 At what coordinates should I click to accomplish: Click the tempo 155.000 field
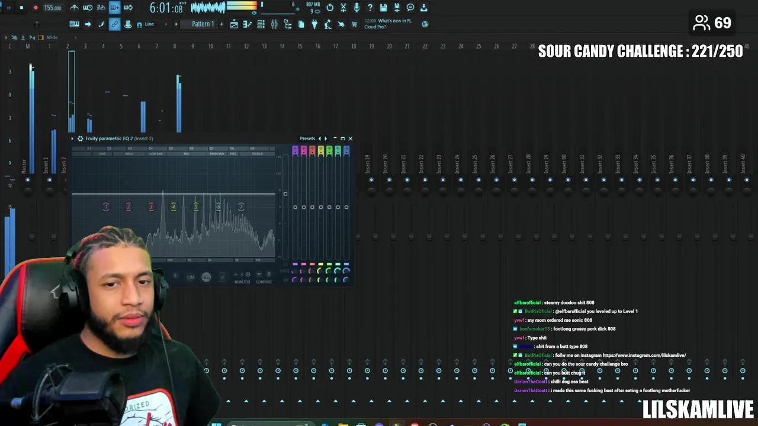coord(53,8)
